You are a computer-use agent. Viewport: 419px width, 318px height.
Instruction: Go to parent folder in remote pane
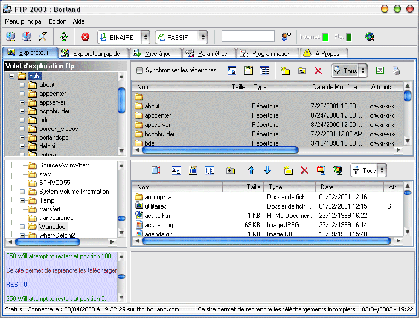point(302,71)
